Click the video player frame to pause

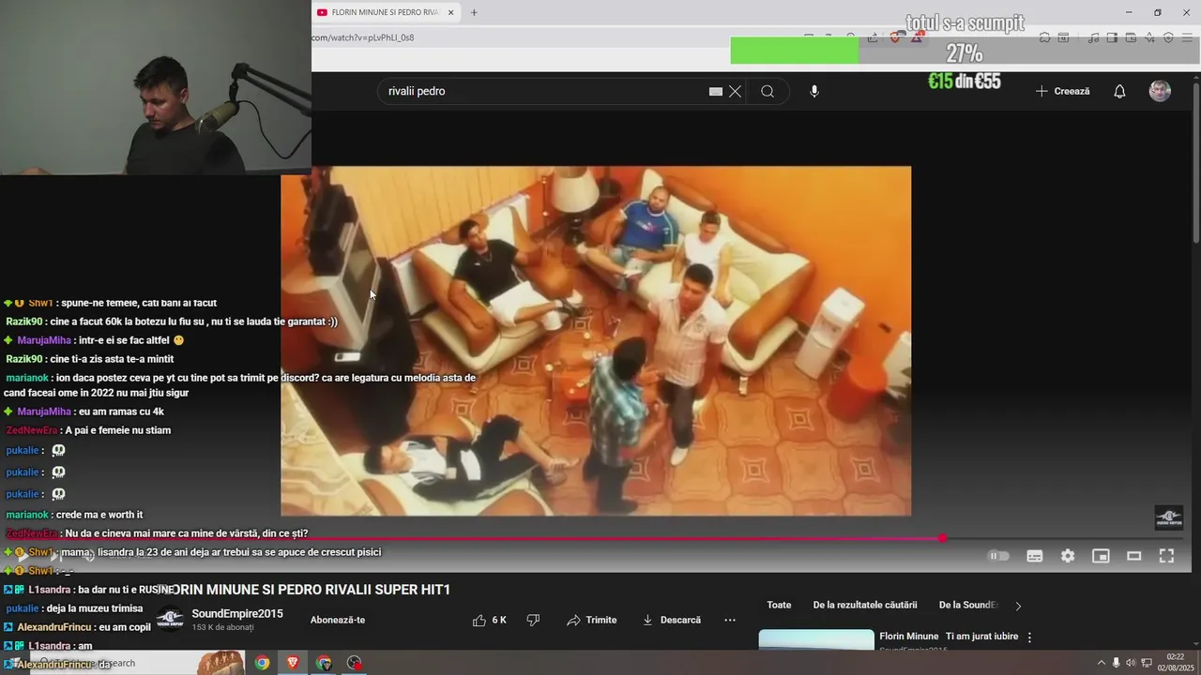[596, 341]
